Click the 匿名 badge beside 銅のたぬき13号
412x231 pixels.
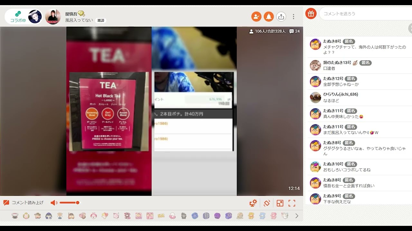click(x=365, y=63)
